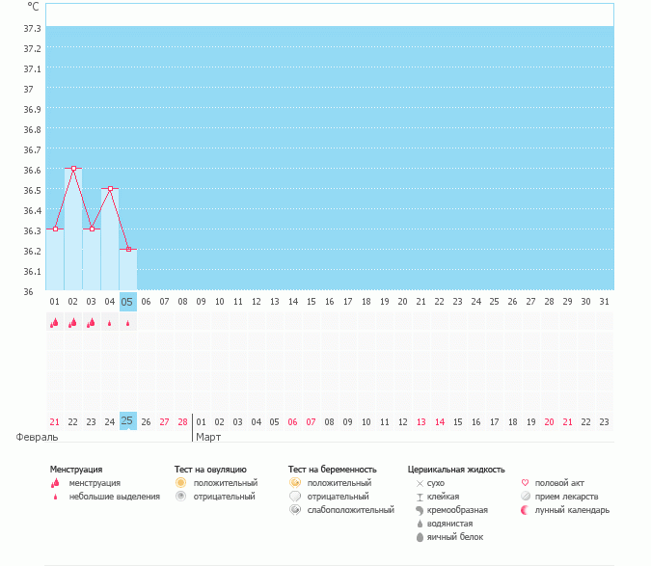Click the 36.6 temperature point on day 02

pos(73,168)
